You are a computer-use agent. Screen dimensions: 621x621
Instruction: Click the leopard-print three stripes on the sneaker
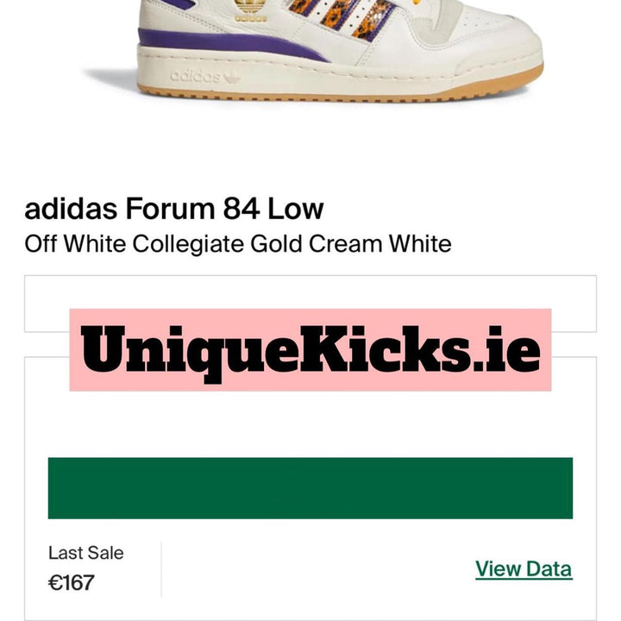341,18
